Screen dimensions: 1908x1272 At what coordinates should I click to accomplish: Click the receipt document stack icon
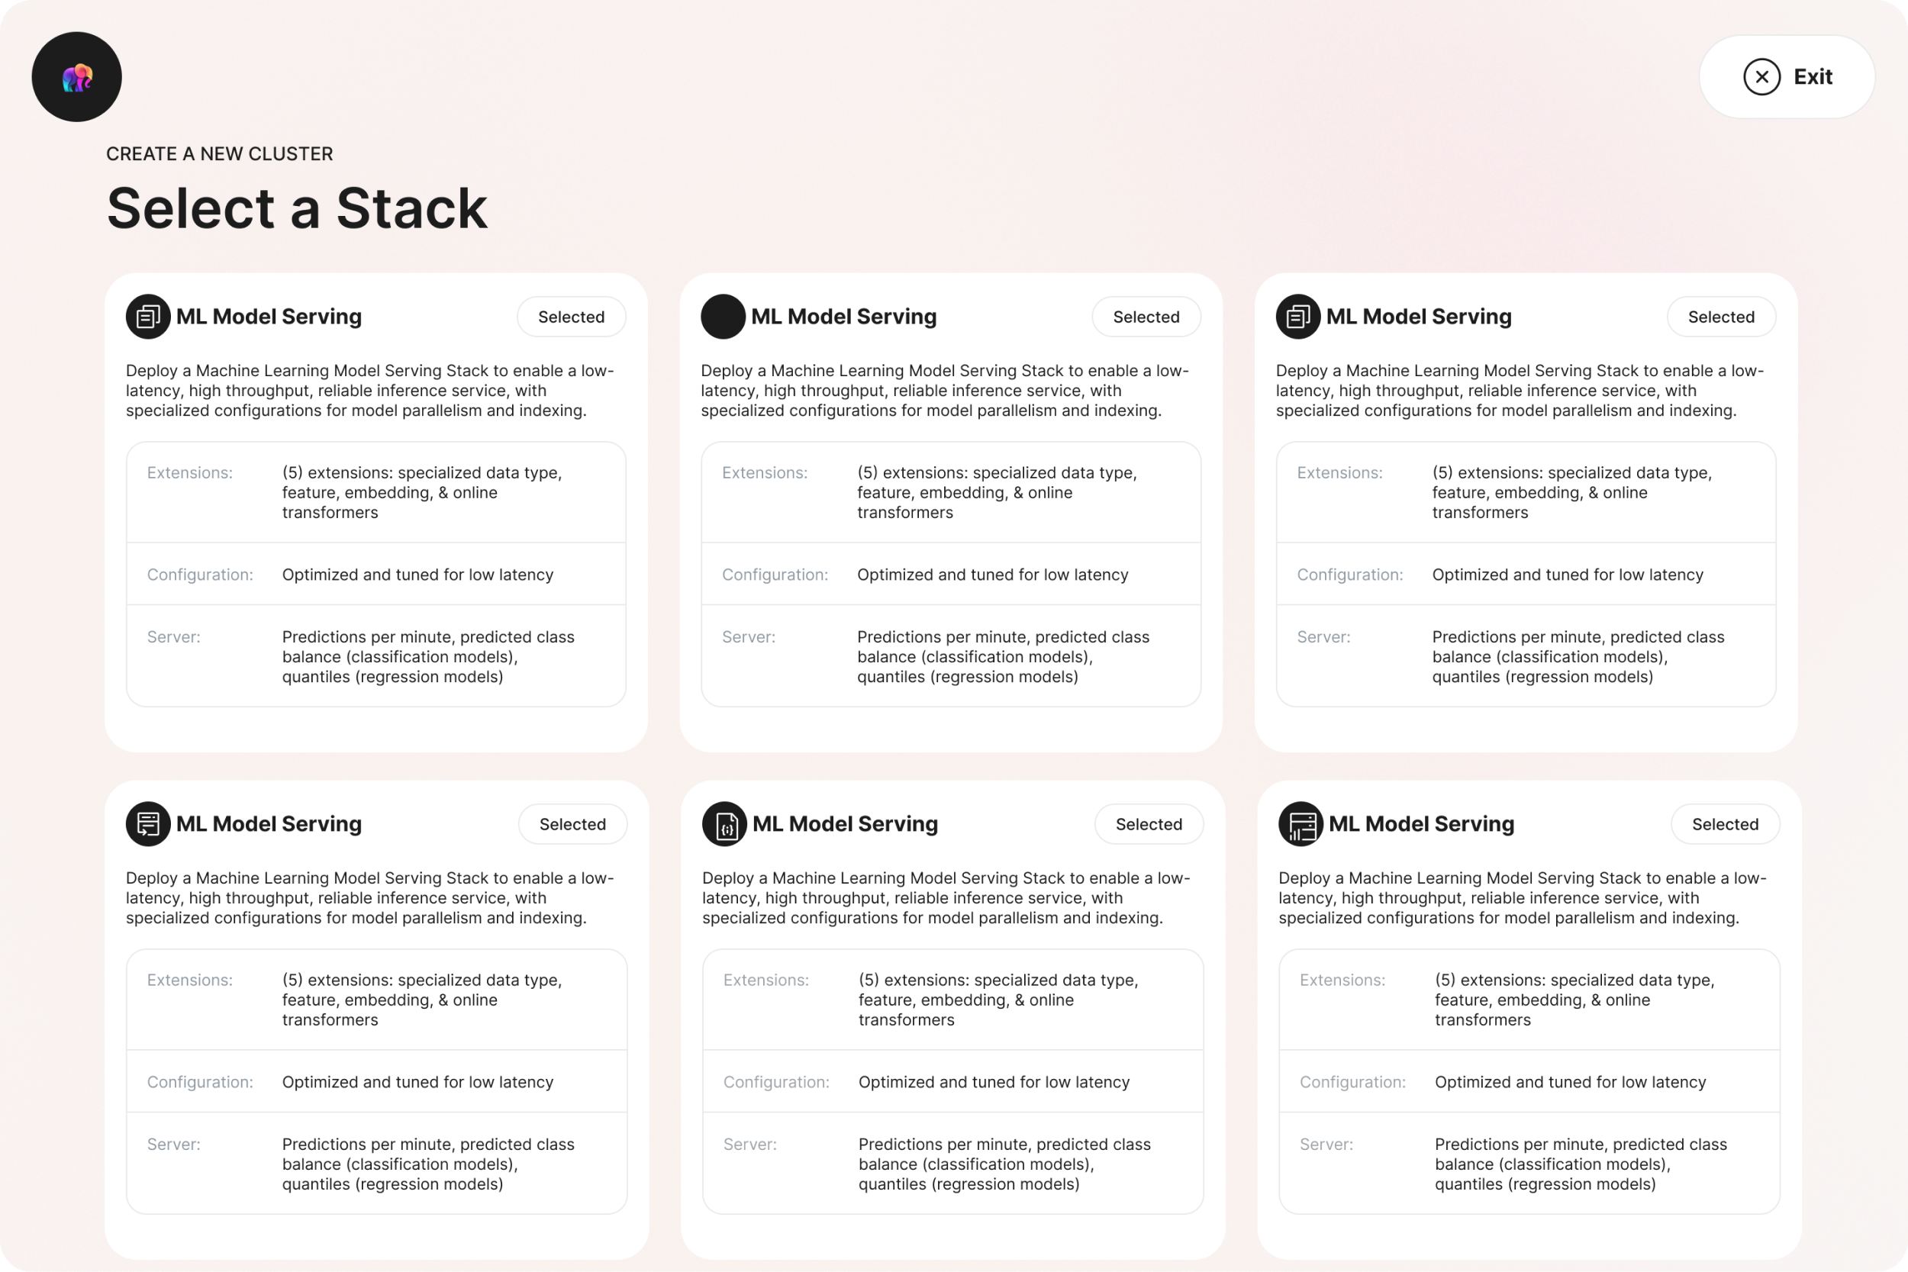[147, 824]
